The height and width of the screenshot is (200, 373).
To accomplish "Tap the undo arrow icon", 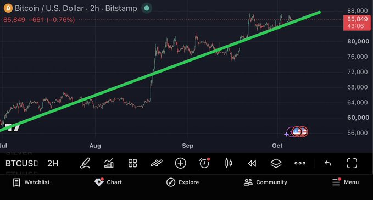I will 328,163.
